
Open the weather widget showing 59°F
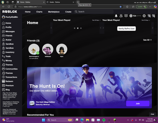point(8,120)
